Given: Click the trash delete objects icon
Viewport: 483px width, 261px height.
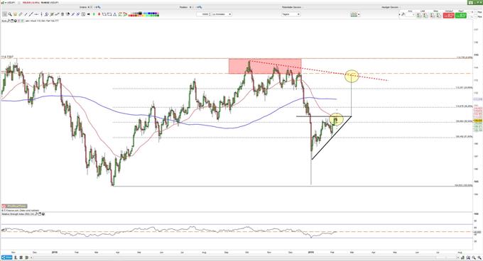Looking at the screenshot, I should 63,14.
